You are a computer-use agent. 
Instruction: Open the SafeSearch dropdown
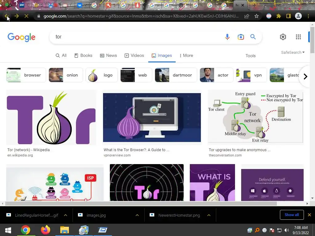pyautogui.click(x=293, y=52)
